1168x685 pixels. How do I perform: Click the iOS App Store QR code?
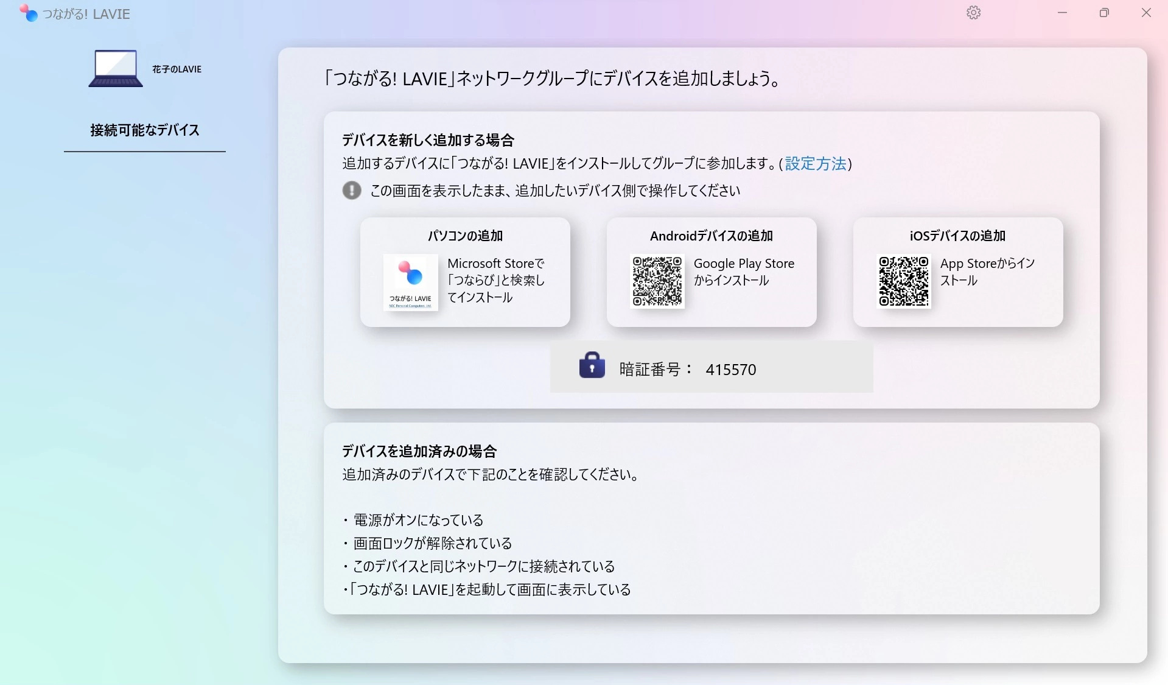click(x=904, y=281)
